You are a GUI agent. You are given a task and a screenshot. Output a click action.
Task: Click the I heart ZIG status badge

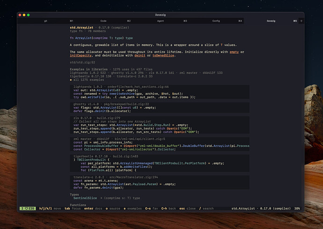[28, 208]
